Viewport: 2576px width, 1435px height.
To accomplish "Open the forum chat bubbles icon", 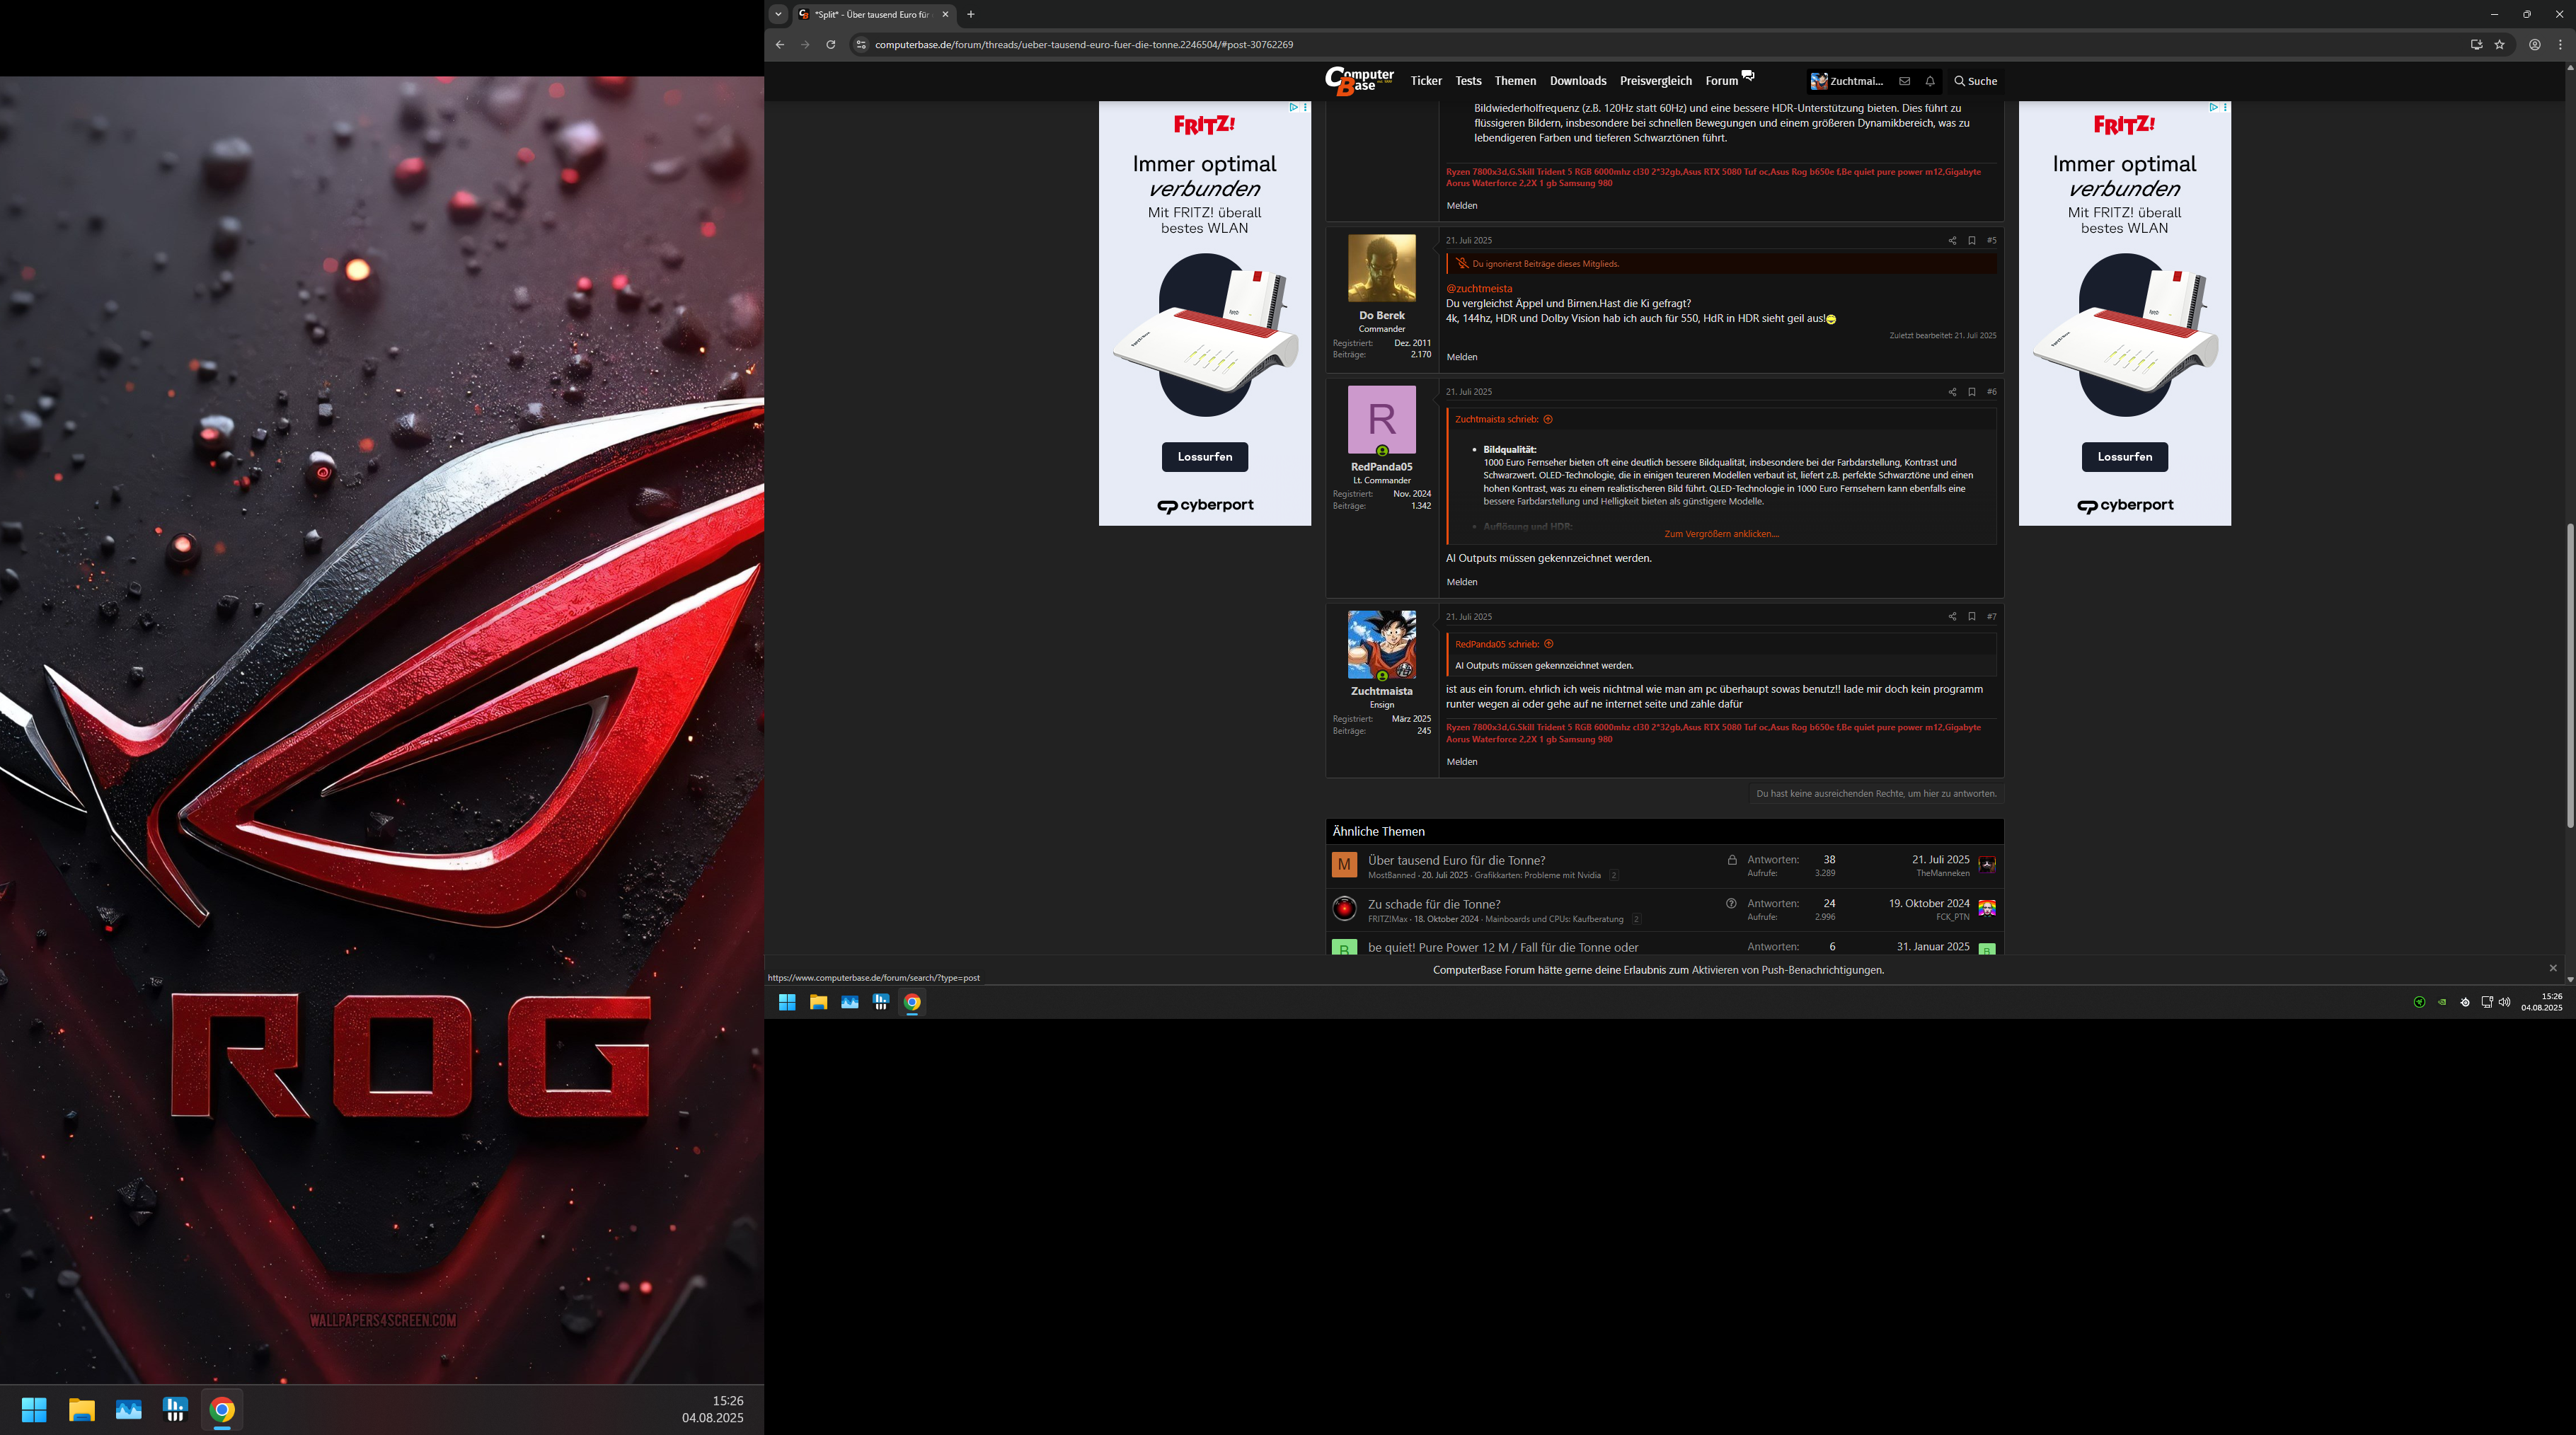I will (1748, 76).
